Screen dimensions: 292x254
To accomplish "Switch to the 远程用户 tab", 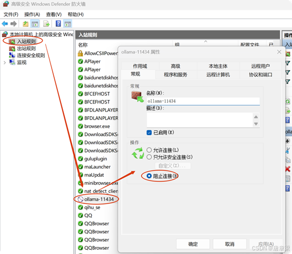I will coord(260,66).
